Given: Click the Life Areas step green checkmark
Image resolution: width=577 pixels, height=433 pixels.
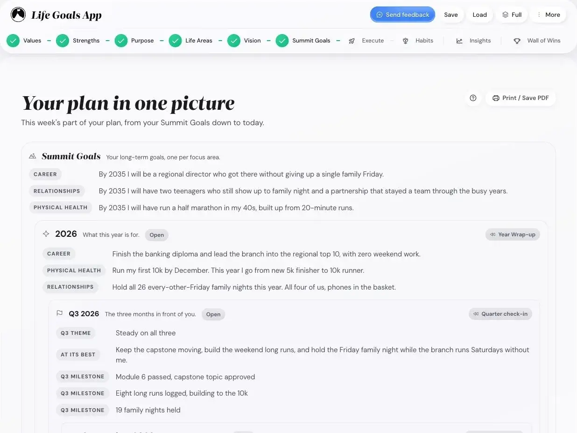Looking at the screenshot, I should pos(175,41).
